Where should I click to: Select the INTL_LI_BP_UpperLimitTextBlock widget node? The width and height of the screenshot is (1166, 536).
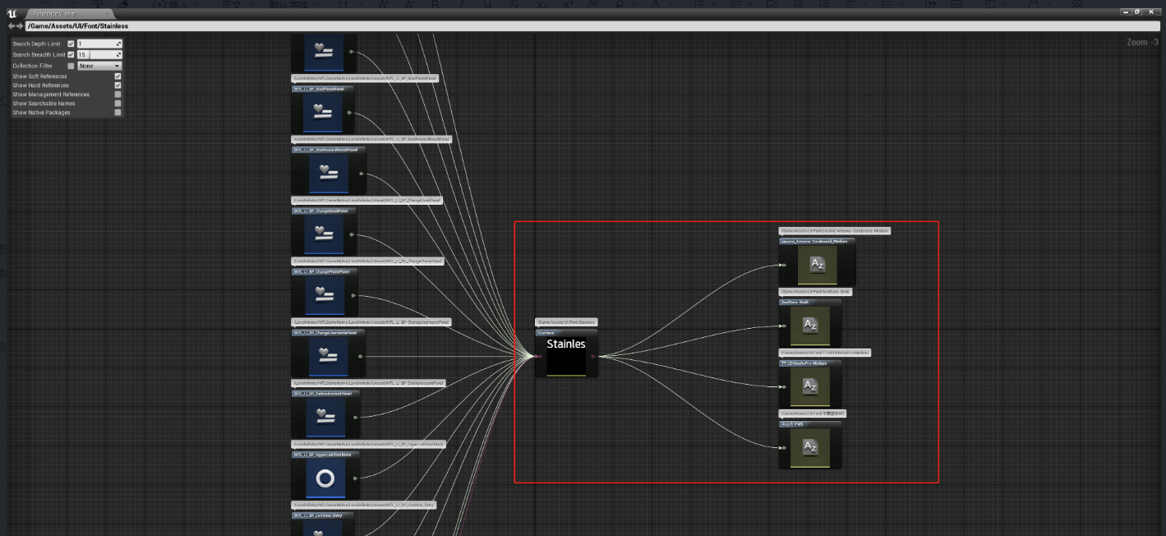[x=324, y=478]
